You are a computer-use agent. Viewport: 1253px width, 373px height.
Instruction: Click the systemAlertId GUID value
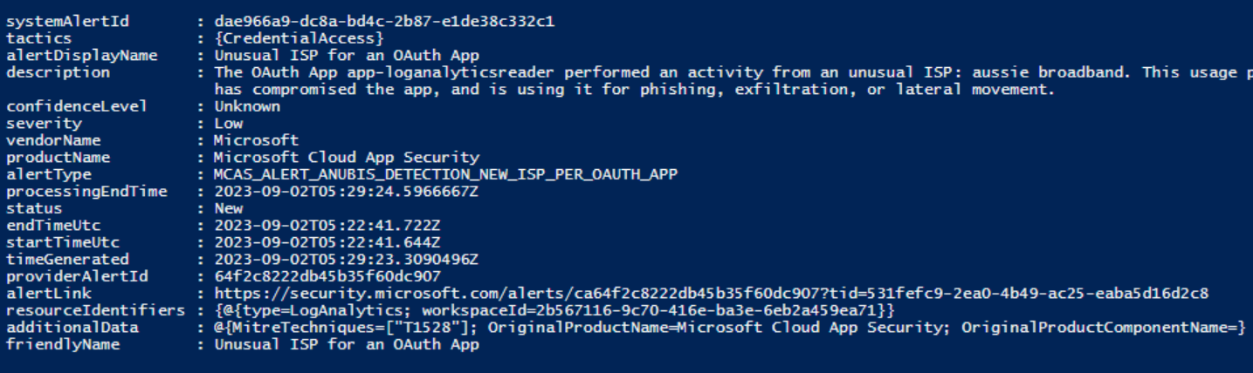point(383,22)
